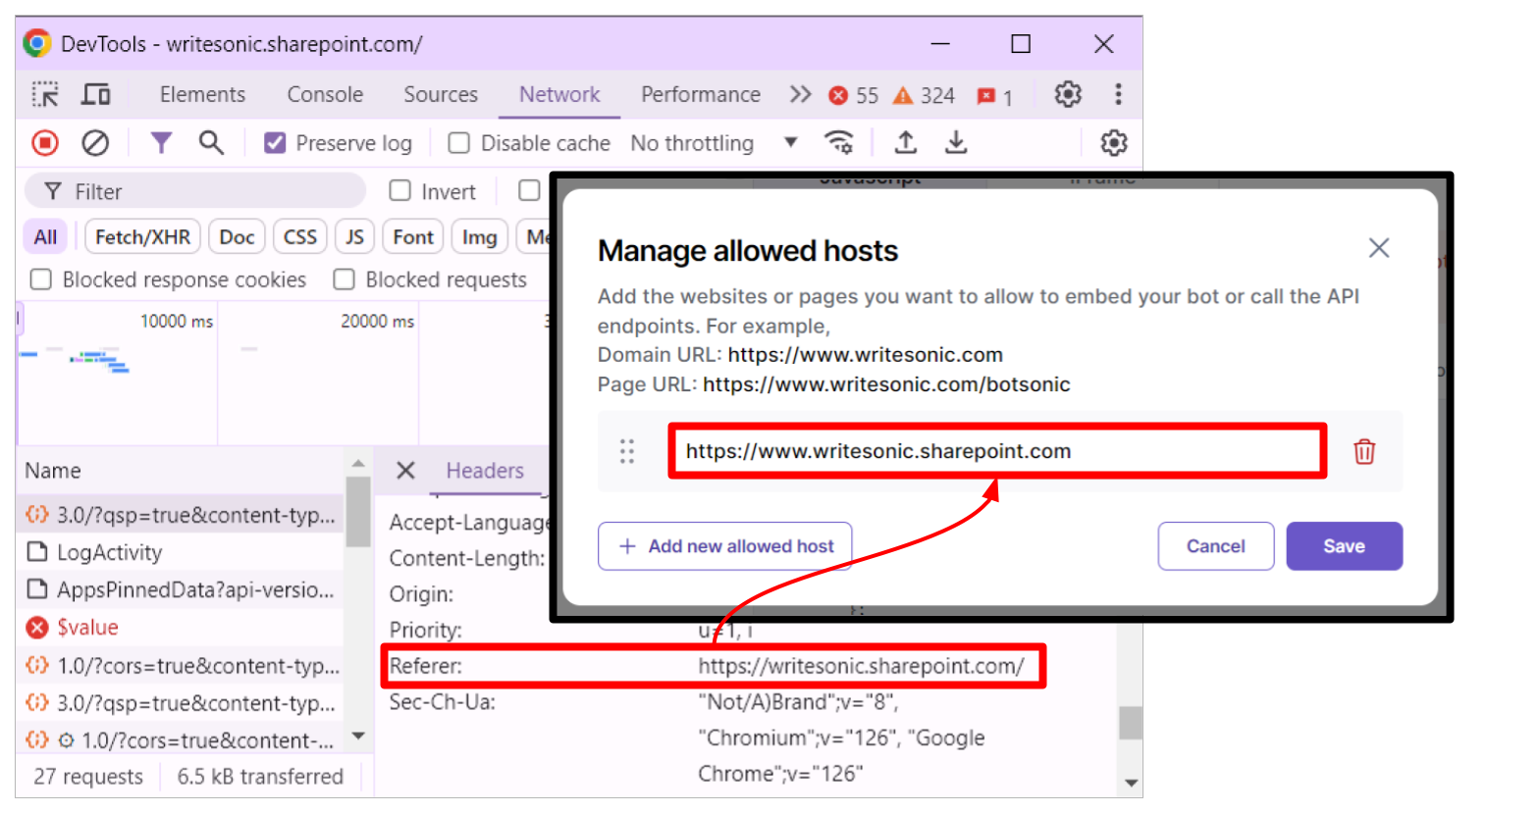The image size is (1540, 813).
Task: Click the Chrome logo in title bar
Action: pos(37,43)
